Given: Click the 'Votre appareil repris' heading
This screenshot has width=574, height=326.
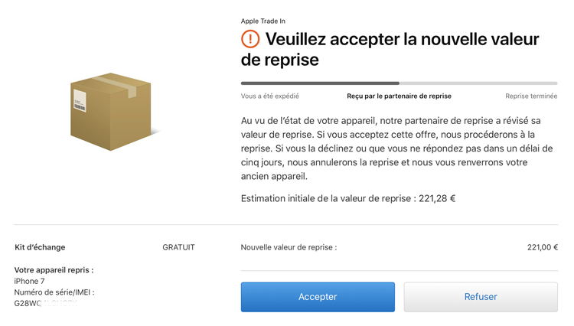Looking at the screenshot, I should coord(54,270).
